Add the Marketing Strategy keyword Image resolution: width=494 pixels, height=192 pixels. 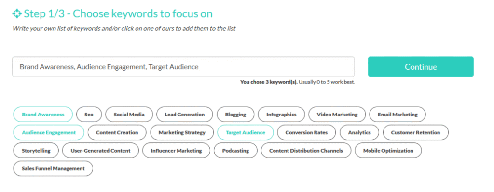tap(182, 133)
